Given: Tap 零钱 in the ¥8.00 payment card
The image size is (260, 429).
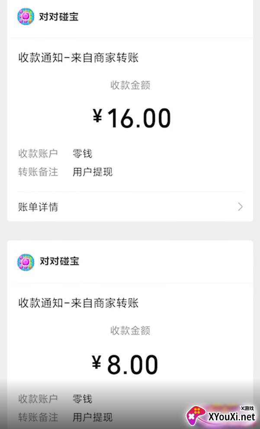Looking at the screenshot, I should [x=82, y=399].
